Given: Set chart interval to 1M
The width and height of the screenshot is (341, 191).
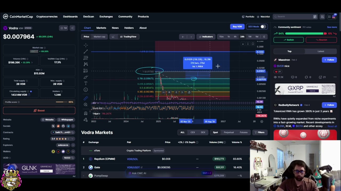Looking at the screenshot, I should point(257,37).
